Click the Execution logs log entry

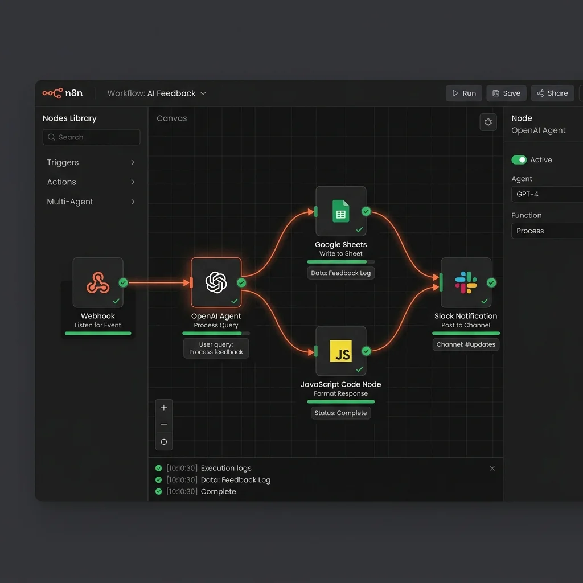(226, 468)
